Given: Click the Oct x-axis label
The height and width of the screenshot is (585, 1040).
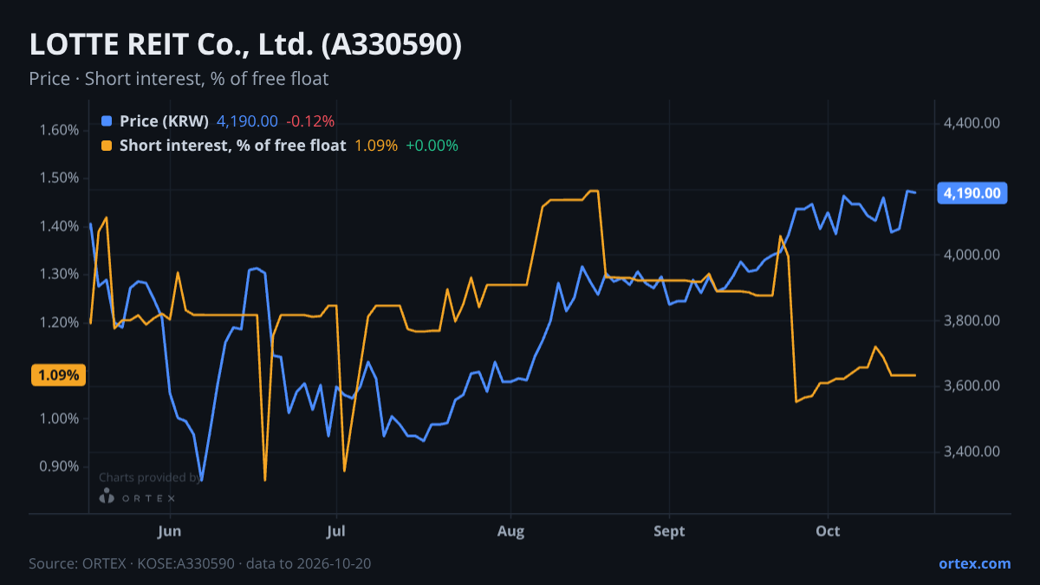Looking at the screenshot, I should [x=829, y=531].
